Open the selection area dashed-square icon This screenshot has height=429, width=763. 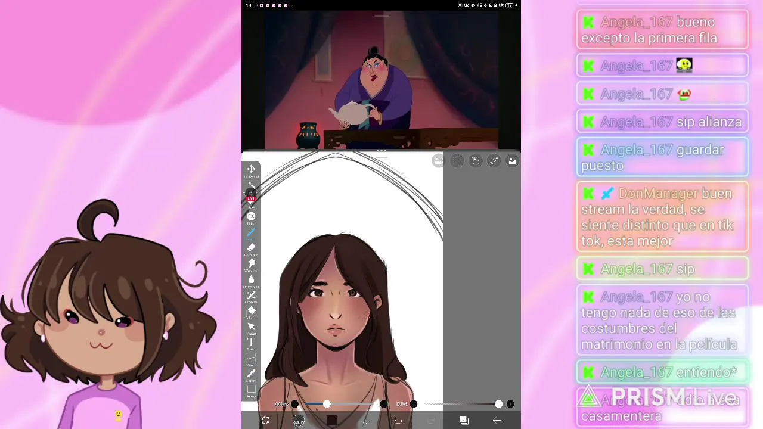[x=457, y=161]
